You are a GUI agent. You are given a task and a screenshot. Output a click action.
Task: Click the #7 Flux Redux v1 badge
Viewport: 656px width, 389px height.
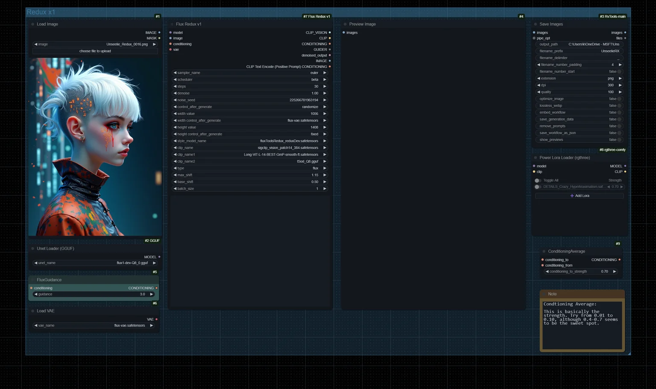(x=316, y=17)
